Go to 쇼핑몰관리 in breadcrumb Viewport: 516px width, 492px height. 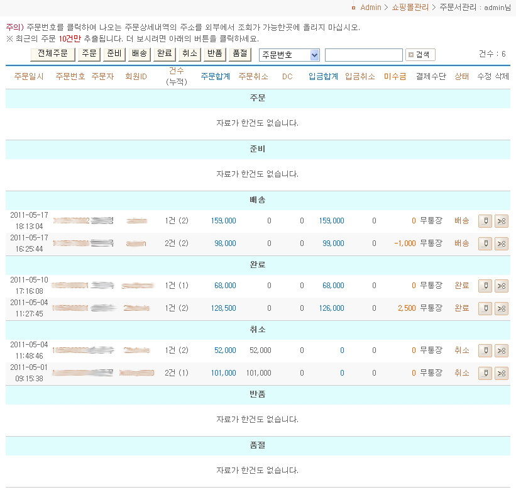(x=410, y=8)
